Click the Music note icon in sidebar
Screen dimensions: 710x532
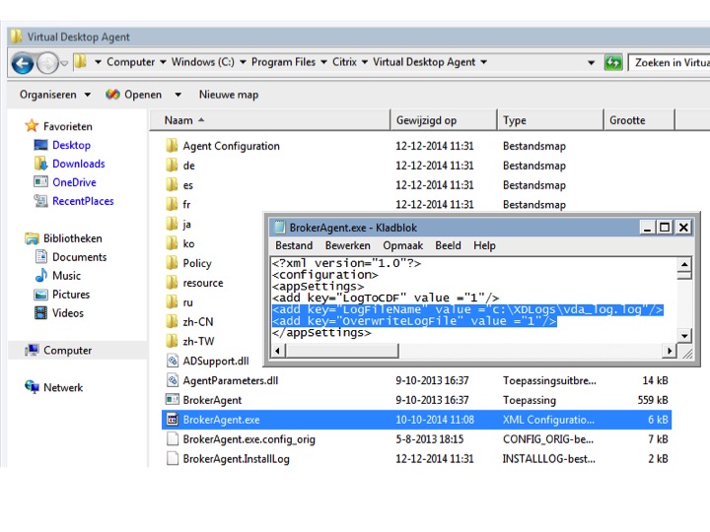[41, 275]
